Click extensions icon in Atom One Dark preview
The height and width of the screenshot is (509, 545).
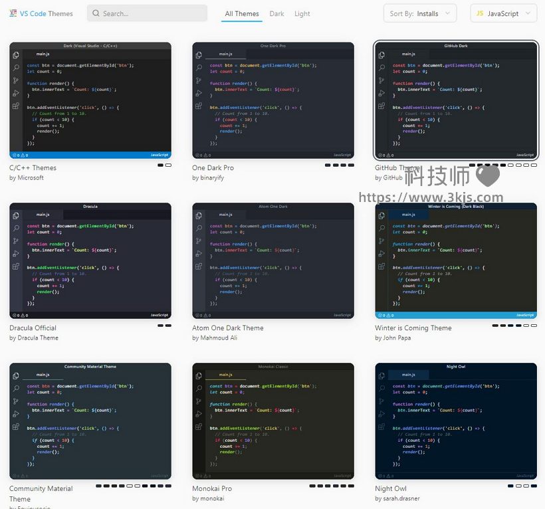click(x=199, y=266)
